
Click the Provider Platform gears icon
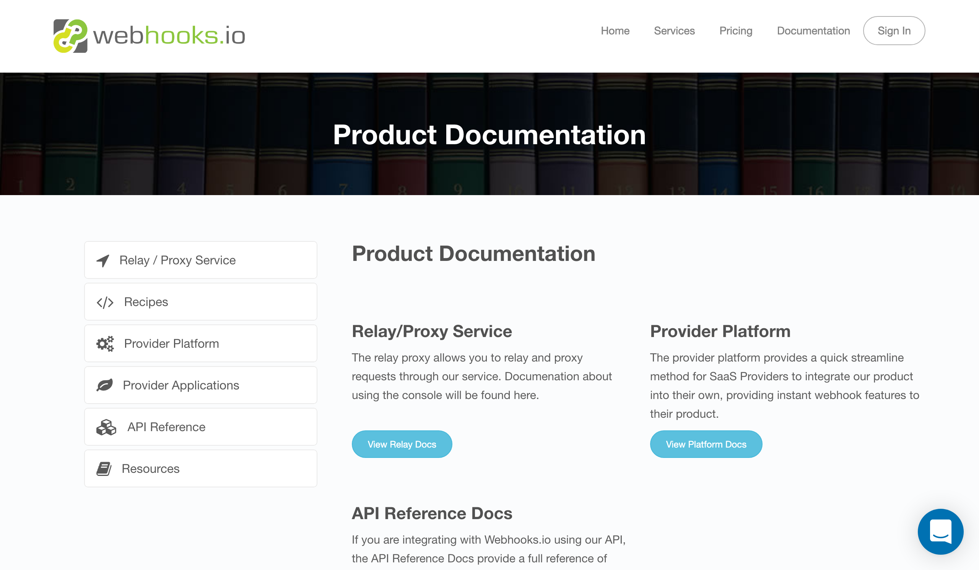tap(105, 344)
